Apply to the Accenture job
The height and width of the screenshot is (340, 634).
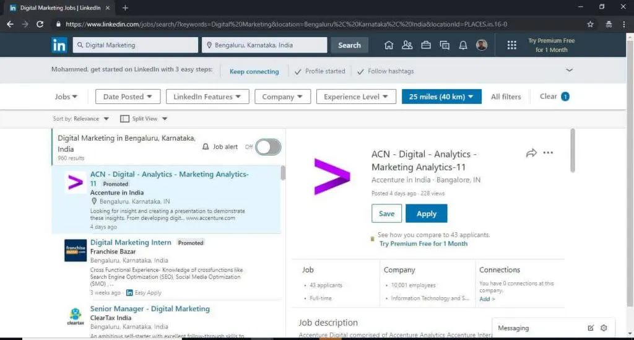click(x=426, y=214)
